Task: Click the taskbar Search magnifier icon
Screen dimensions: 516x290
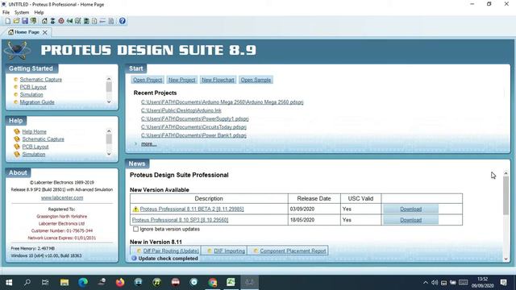Action: (27, 283)
